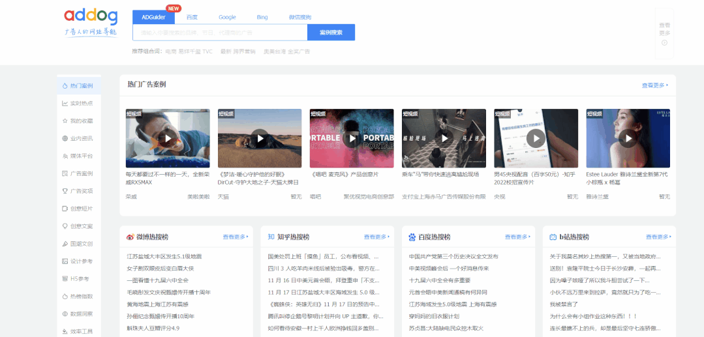The width and height of the screenshot is (704, 337).
Task: Expand the top-right 查看更多 panel
Action: click(x=664, y=34)
